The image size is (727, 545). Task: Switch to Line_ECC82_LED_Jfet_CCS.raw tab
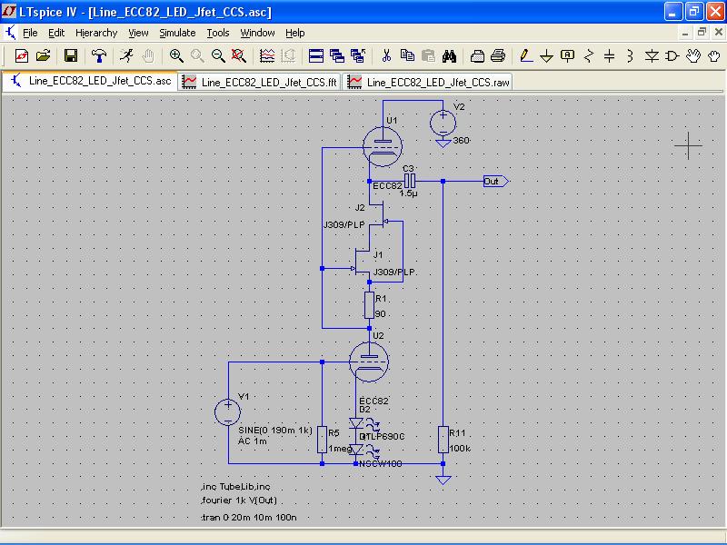[x=427, y=82]
